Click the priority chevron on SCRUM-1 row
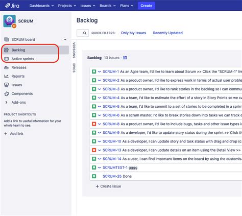 [100, 71]
